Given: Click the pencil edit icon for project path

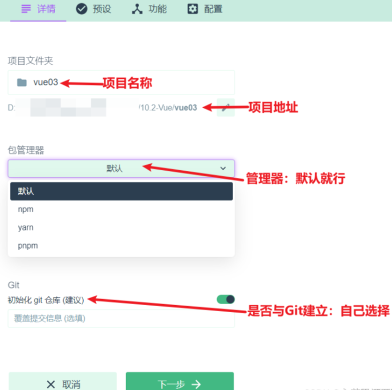Looking at the screenshot, I should (226, 107).
